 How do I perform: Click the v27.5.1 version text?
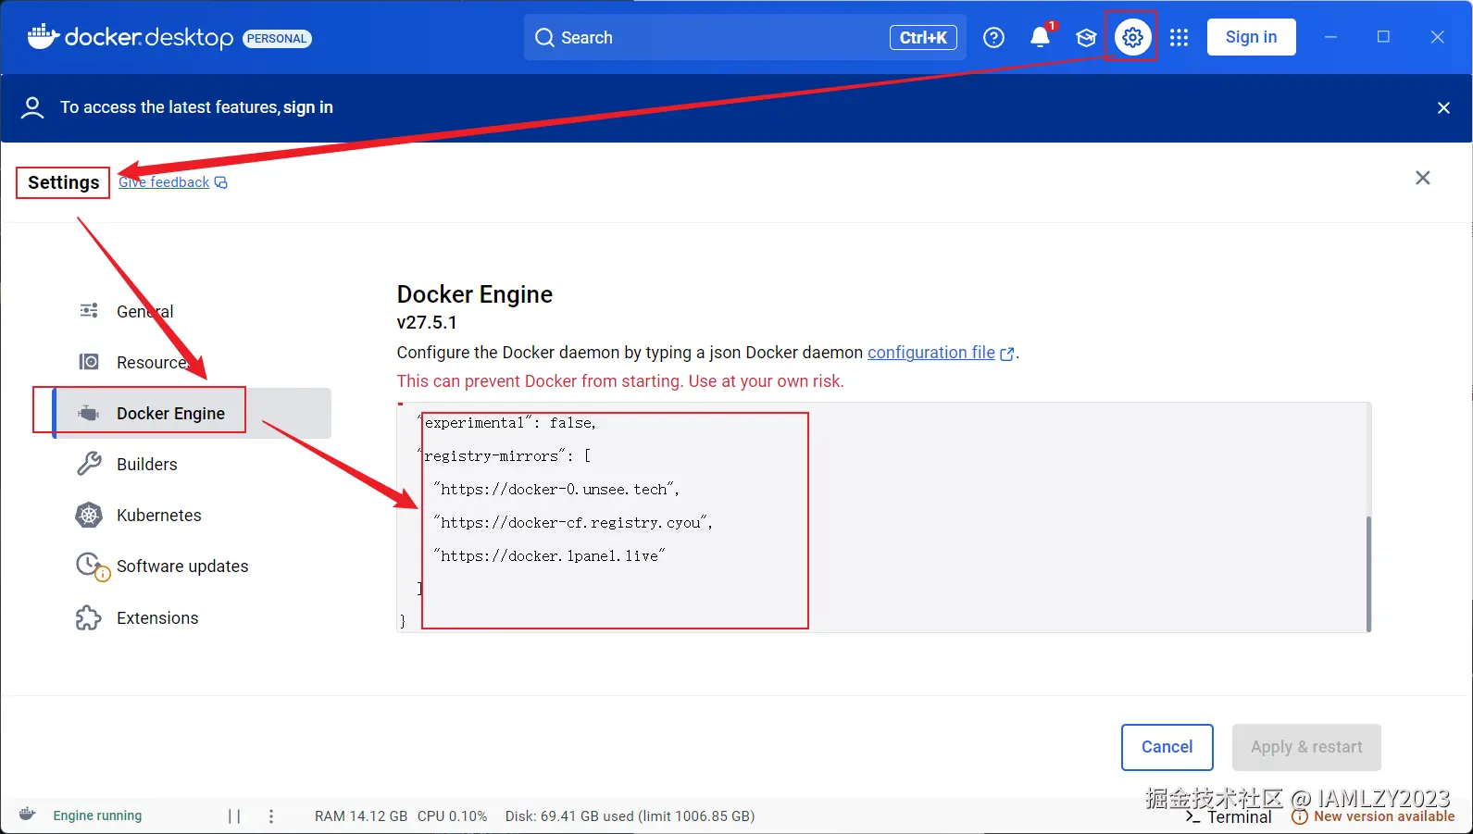click(427, 322)
